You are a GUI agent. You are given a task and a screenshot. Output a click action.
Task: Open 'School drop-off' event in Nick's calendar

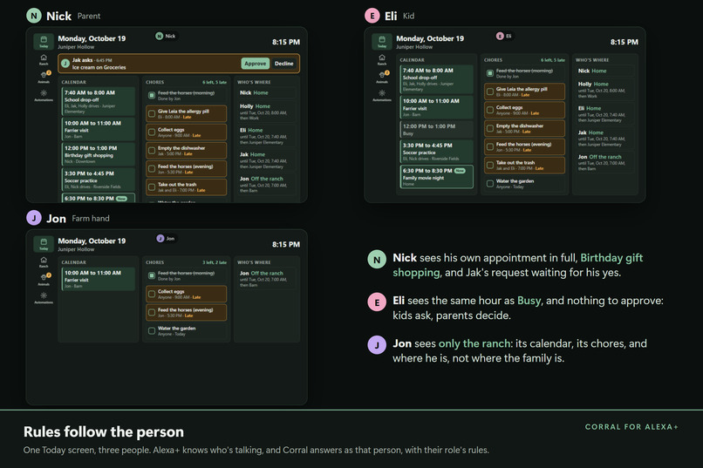click(98, 102)
